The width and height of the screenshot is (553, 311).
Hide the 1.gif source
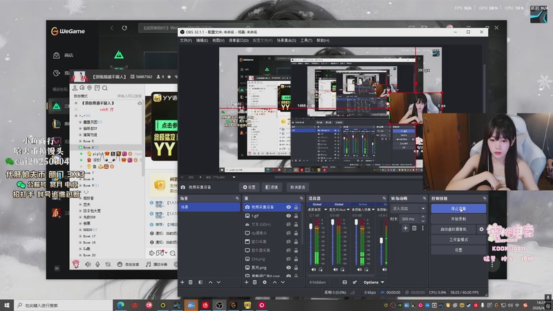pyautogui.click(x=288, y=216)
